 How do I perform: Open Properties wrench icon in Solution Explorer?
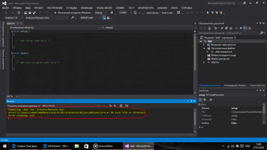tap(241, 28)
